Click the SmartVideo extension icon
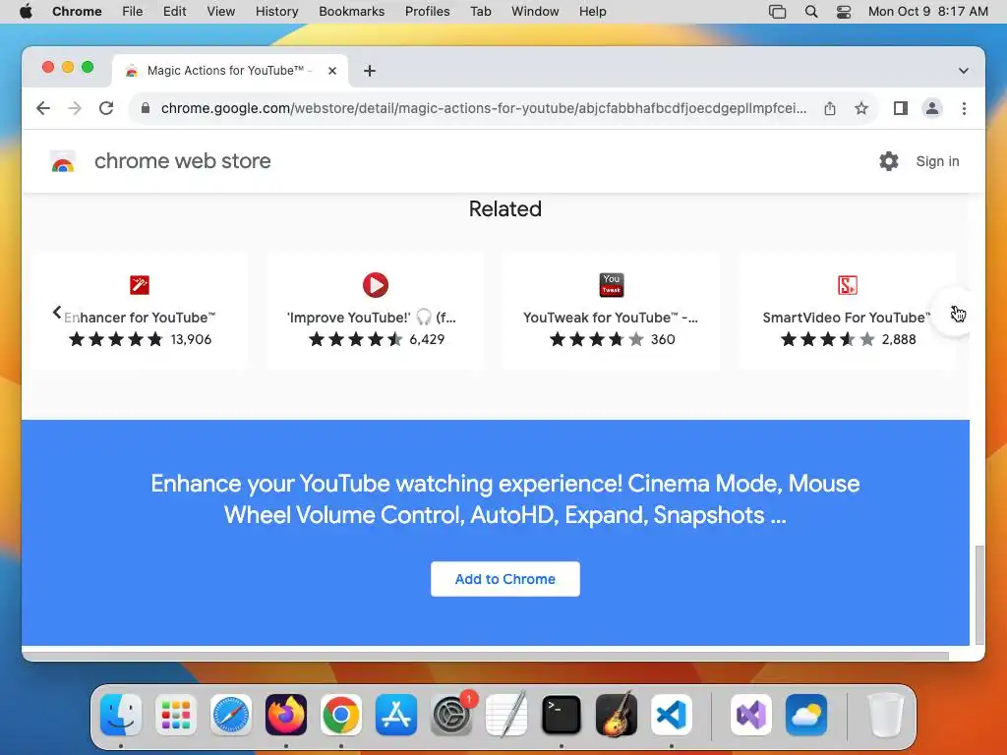The width and height of the screenshot is (1007, 755). [x=847, y=284]
